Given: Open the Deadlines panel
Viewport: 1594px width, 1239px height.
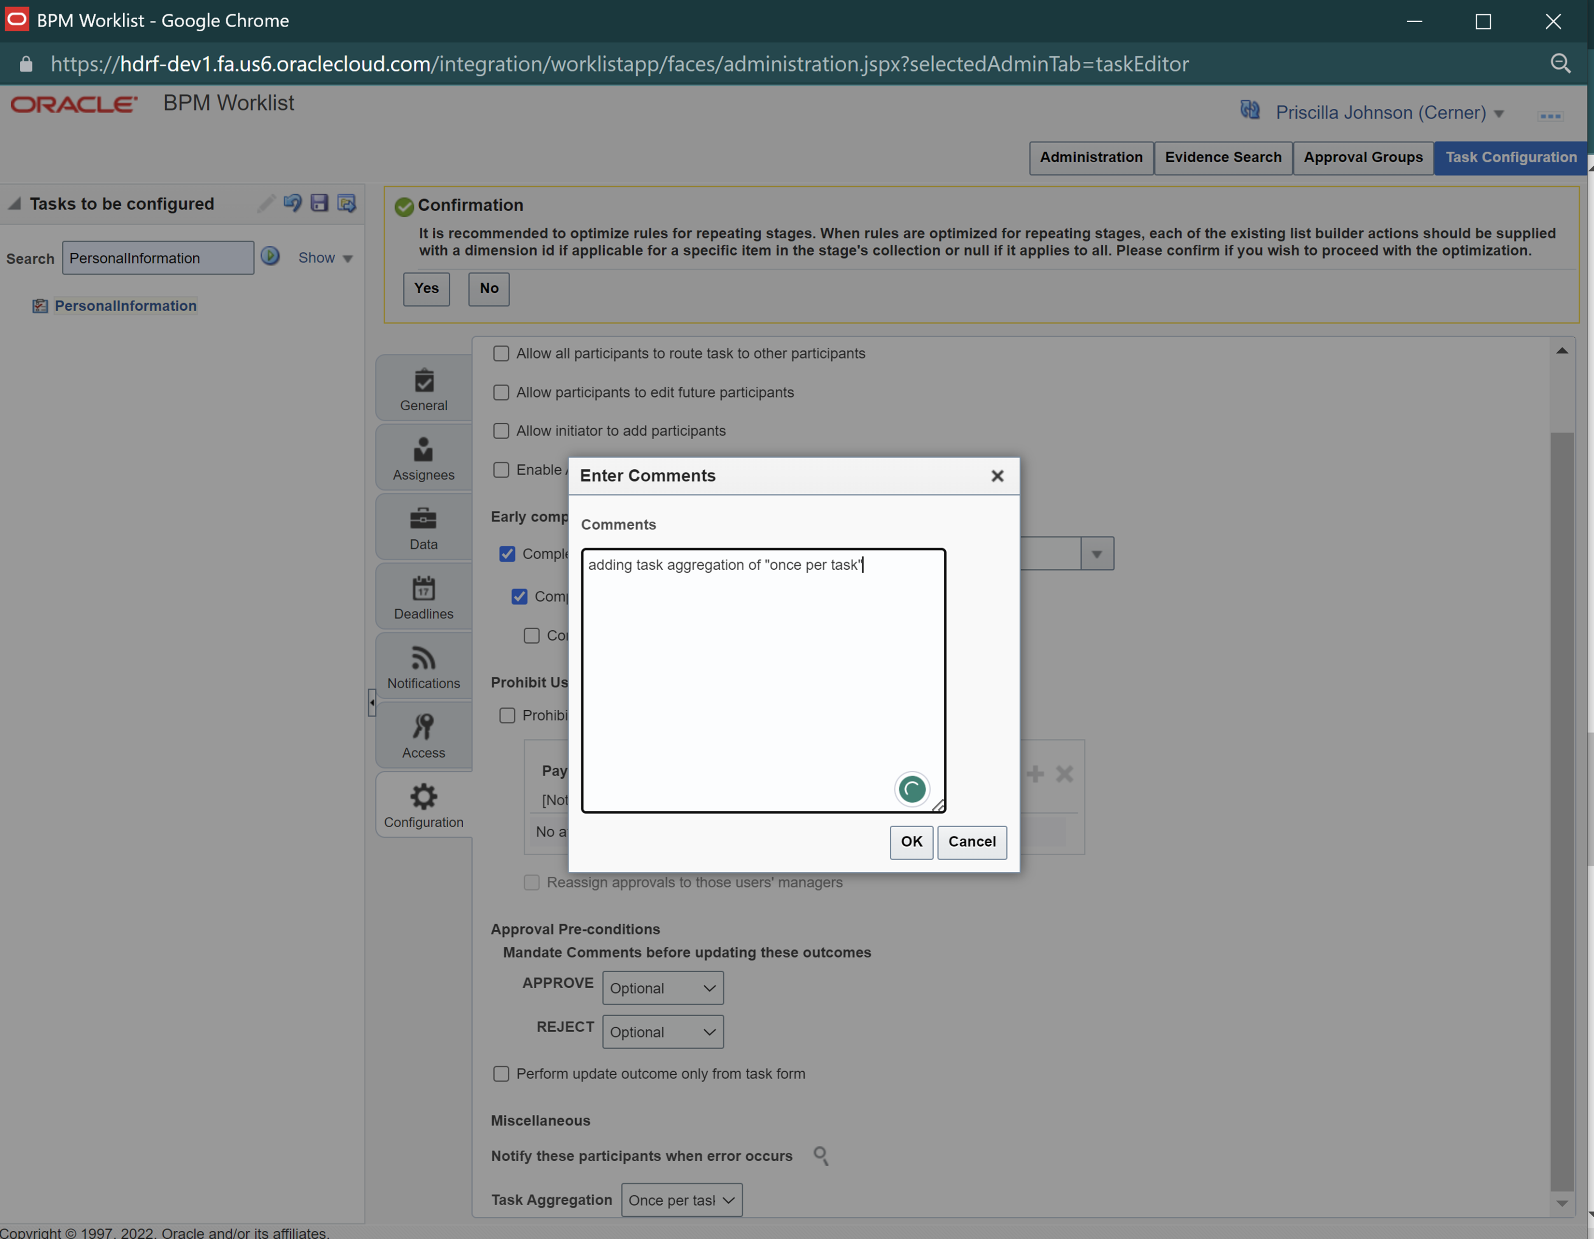Looking at the screenshot, I should point(423,596).
